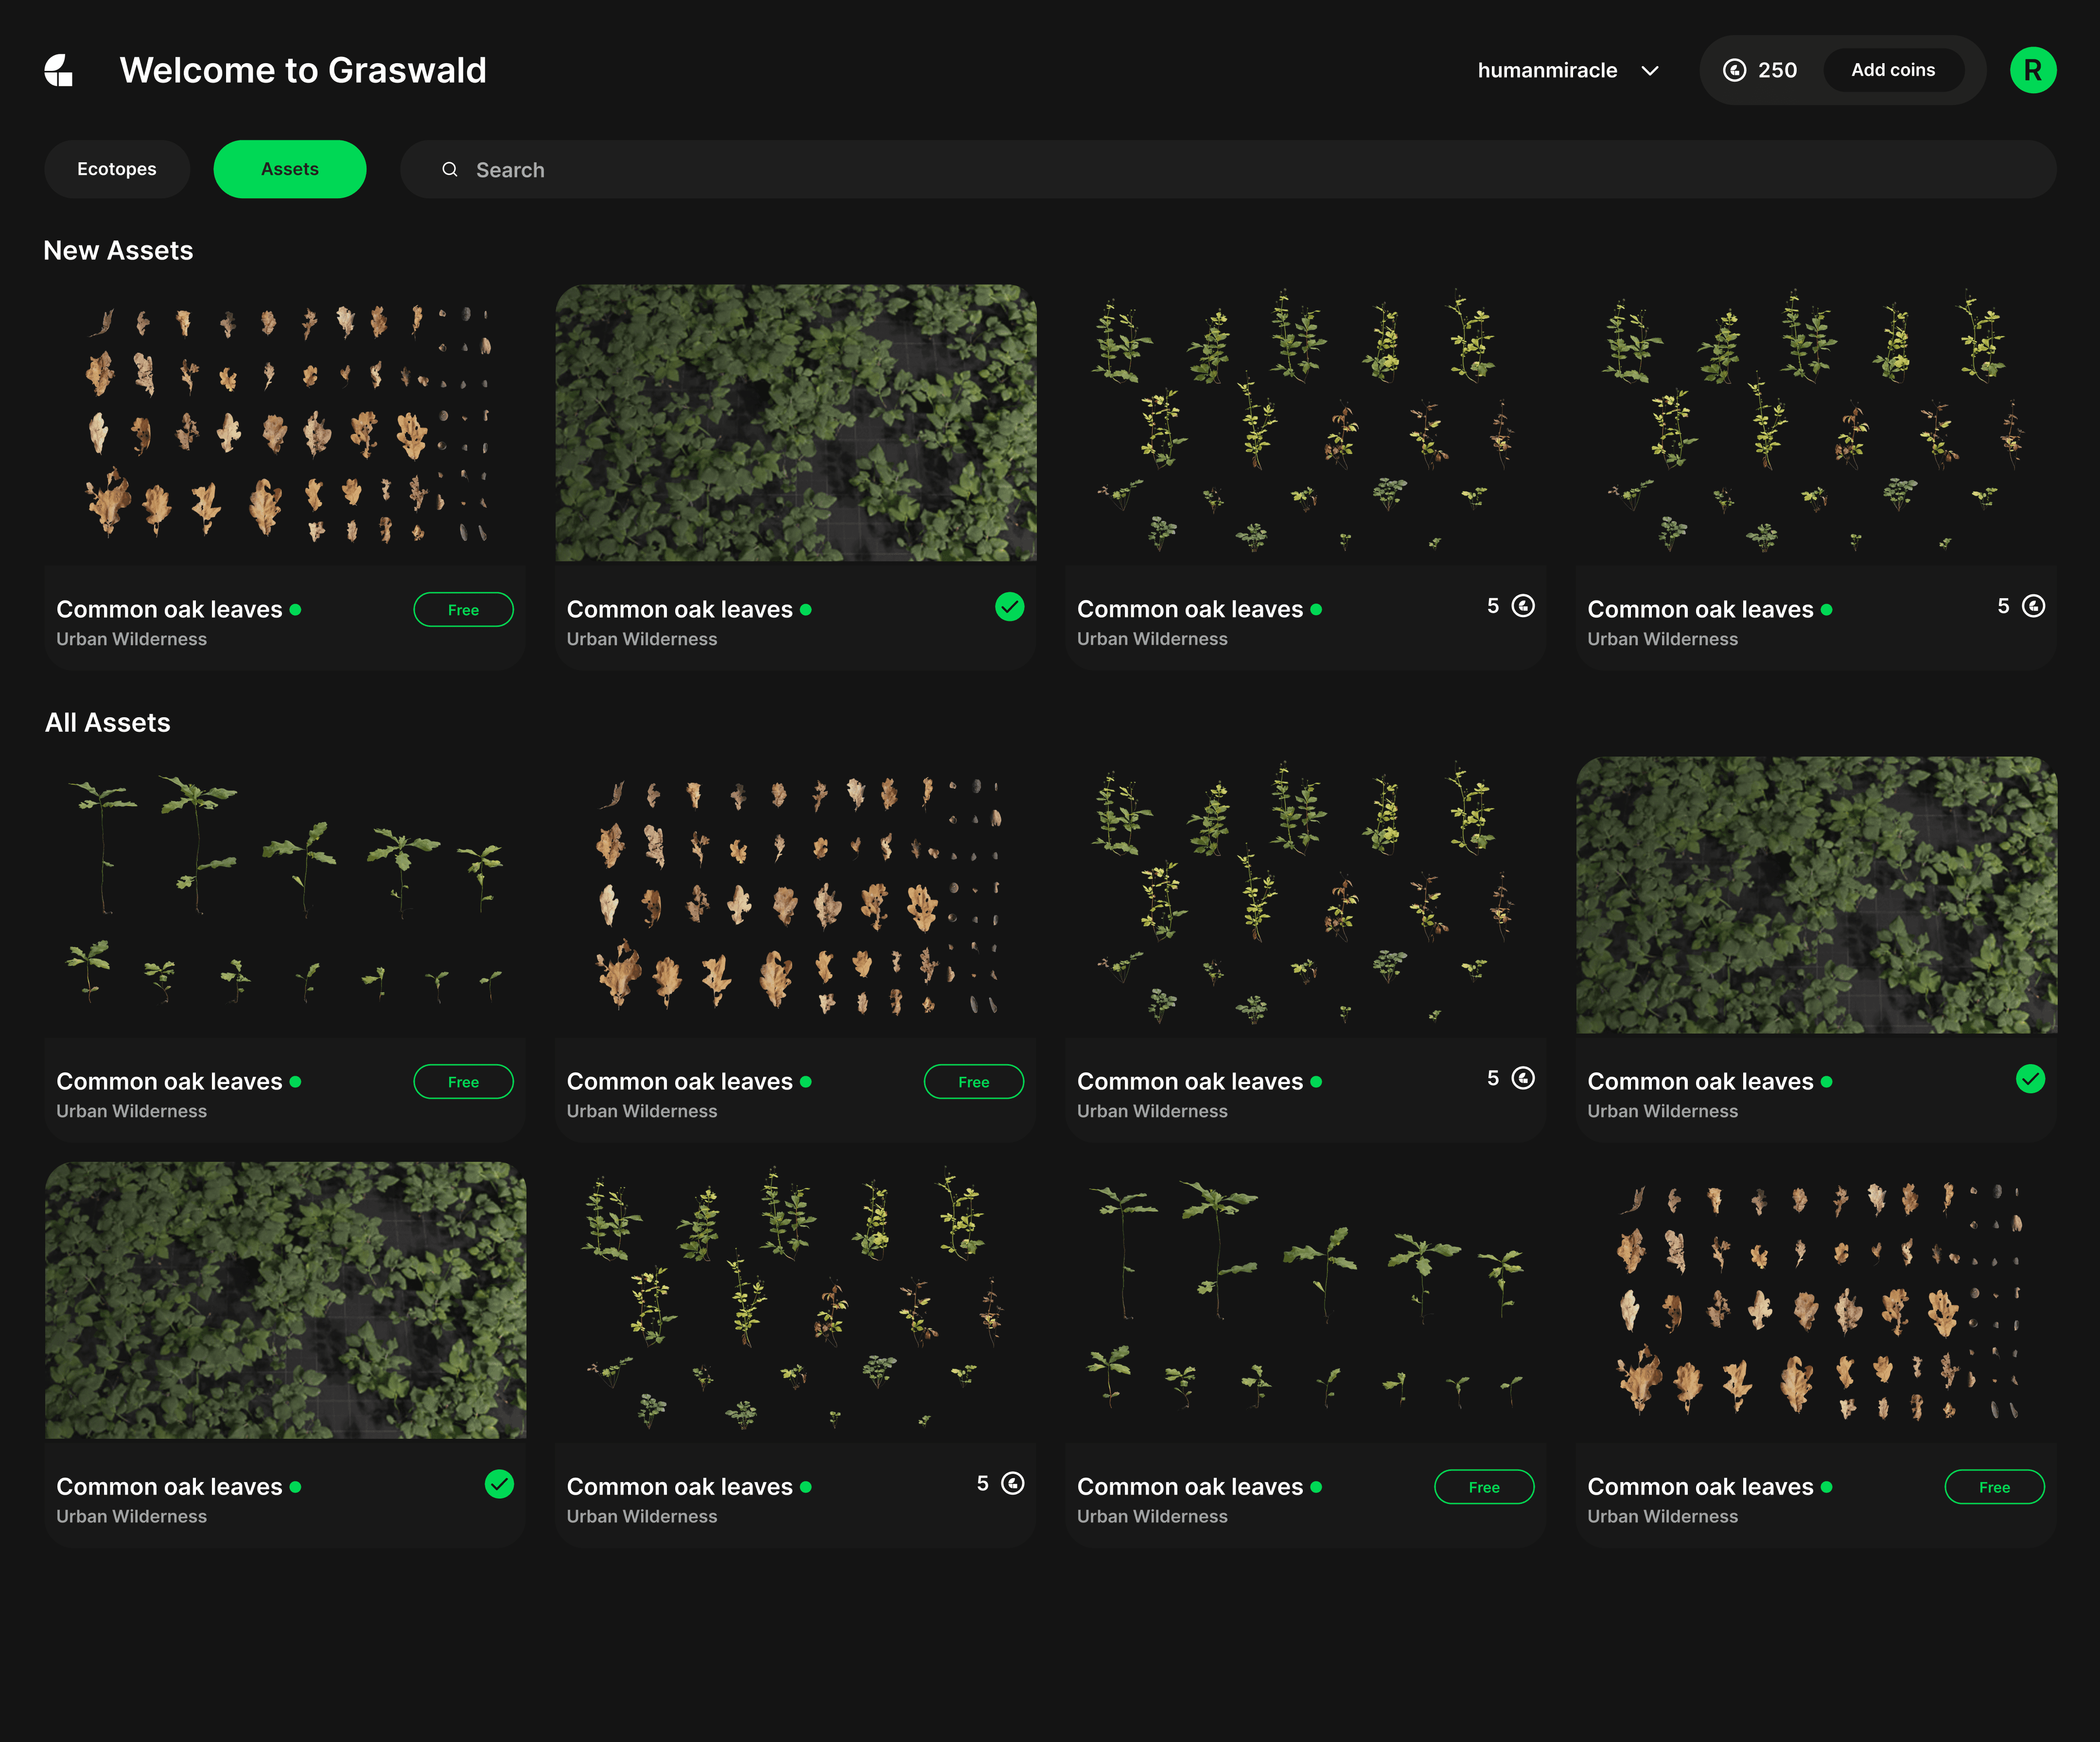The image size is (2100, 1742).
Task: Click the Graswald logo icon
Action: tap(59, 70)
